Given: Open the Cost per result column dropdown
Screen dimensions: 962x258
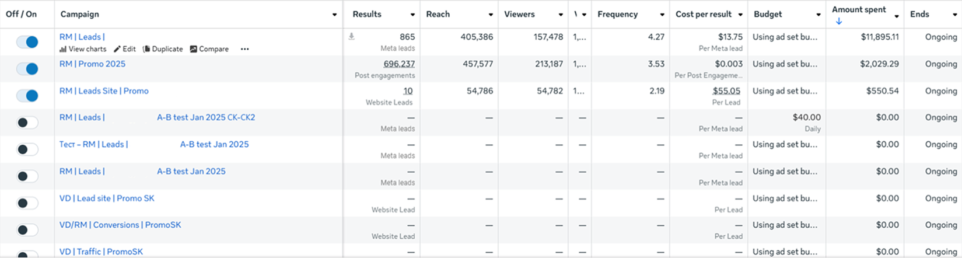Looking at the screenshot, I should pos(740,15).
